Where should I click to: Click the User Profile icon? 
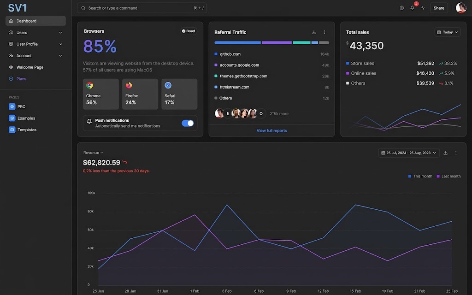click(11, 44)
